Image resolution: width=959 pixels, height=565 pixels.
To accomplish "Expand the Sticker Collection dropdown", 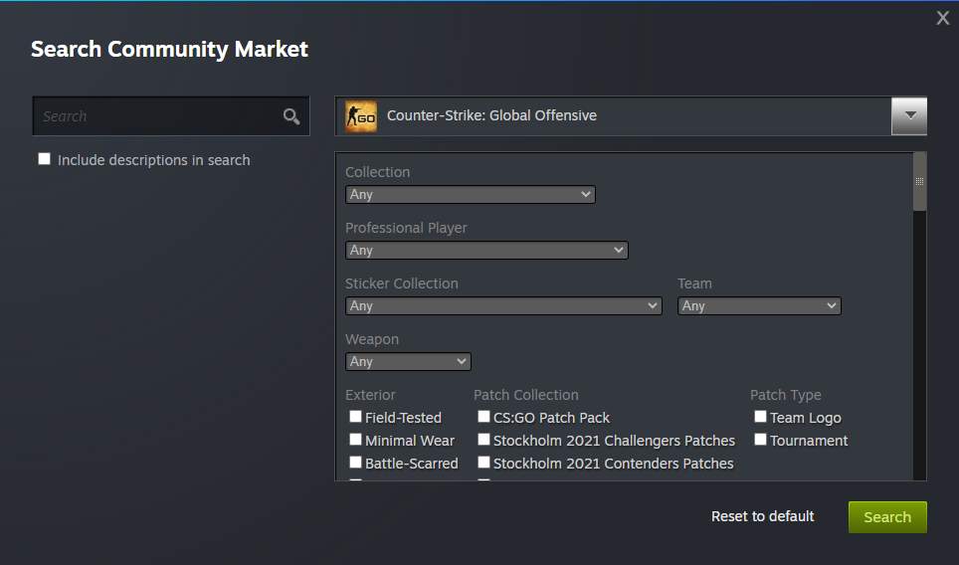I will (502, 306).
